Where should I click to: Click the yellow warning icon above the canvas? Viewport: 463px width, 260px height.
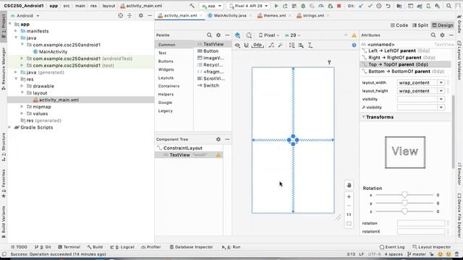point(354,35)
